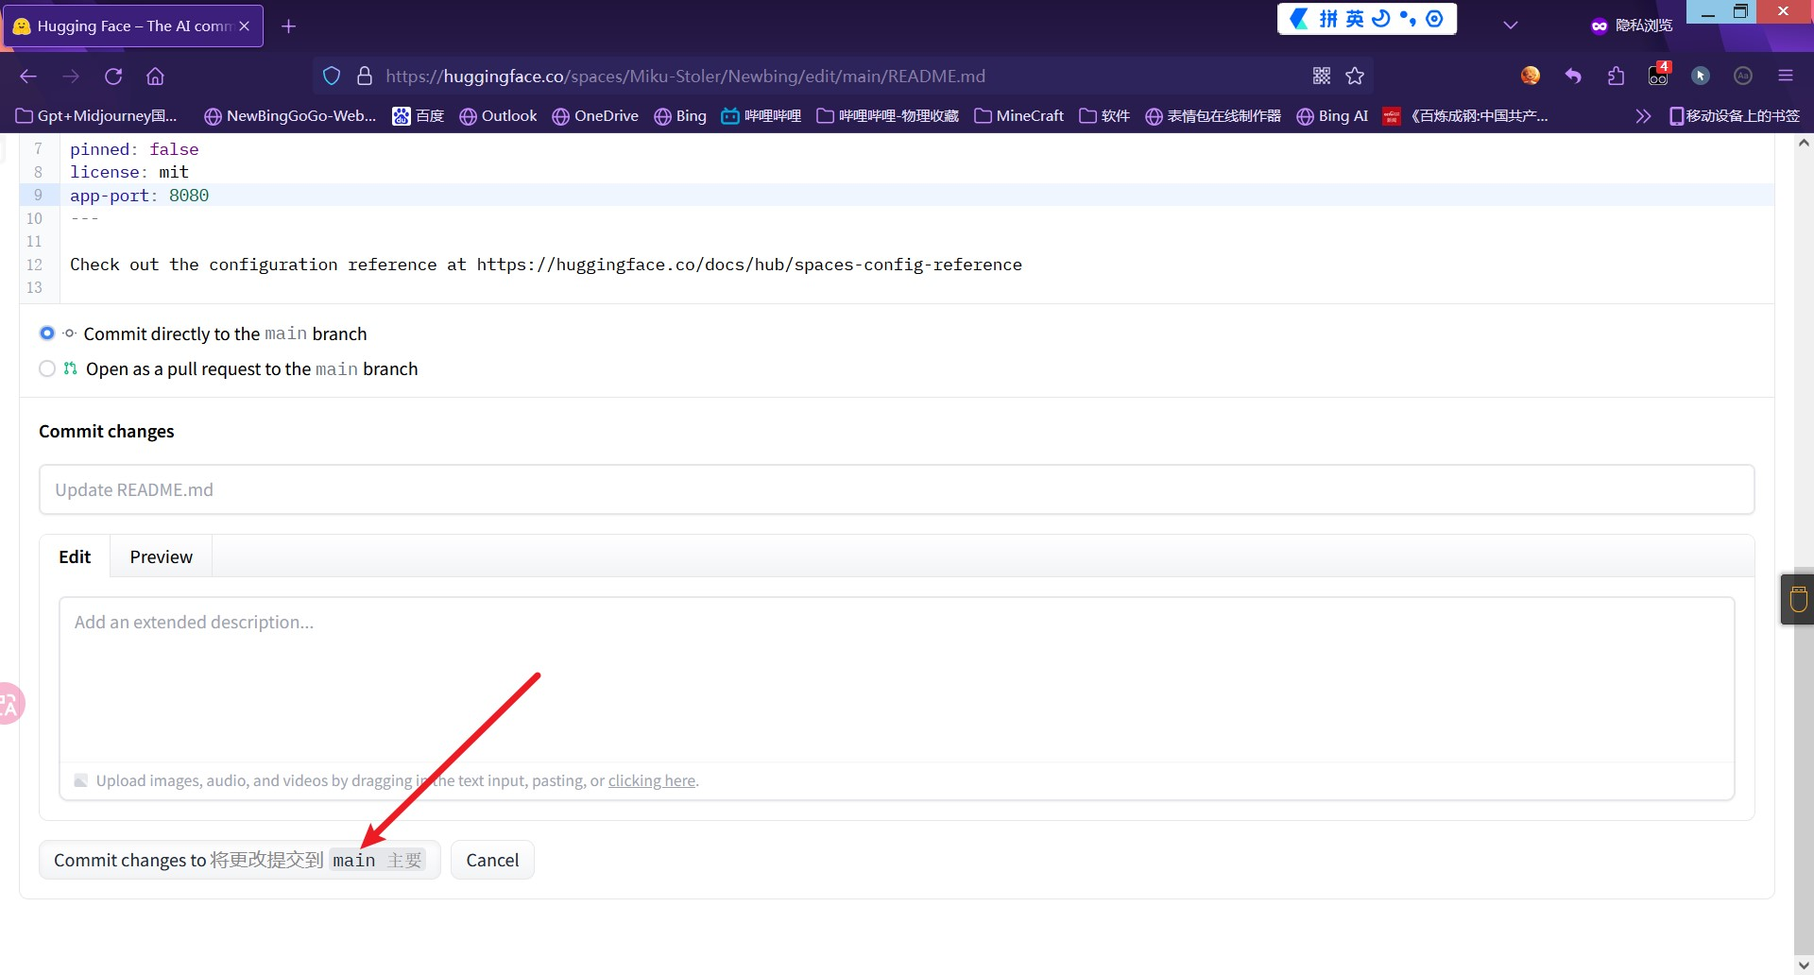Focus the commit message Update README.md field

897,489
